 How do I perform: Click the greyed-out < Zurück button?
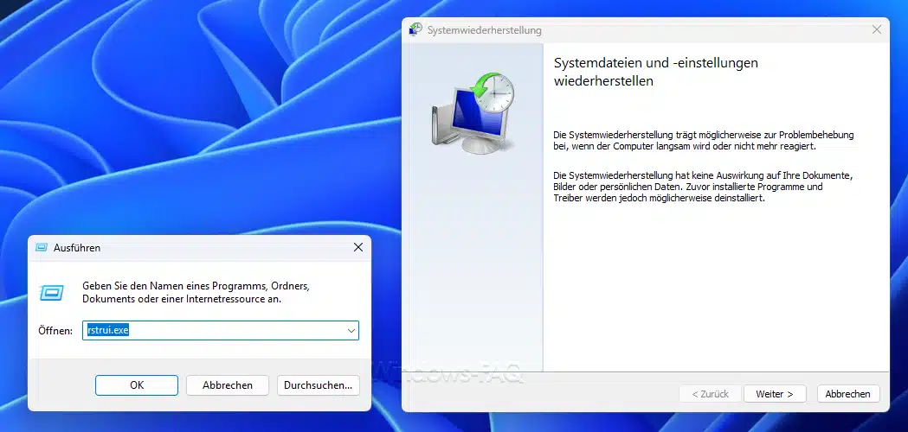click(x=709, y=394)
